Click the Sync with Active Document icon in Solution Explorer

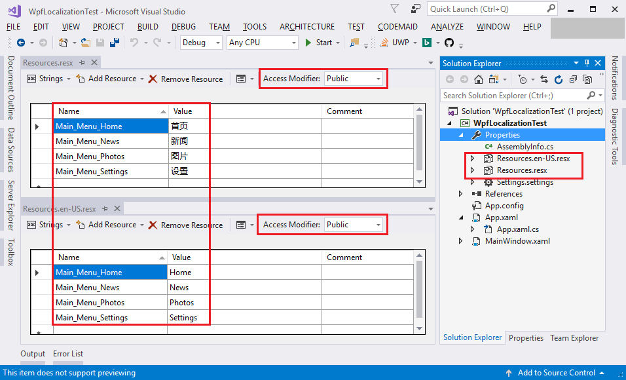point(543,79)
